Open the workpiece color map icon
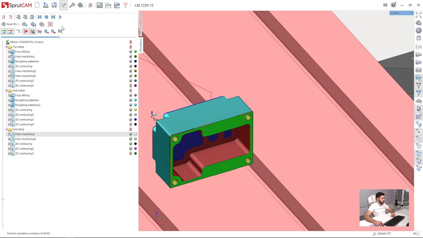This screenshot has width=423, height=238. click(117, 5)
